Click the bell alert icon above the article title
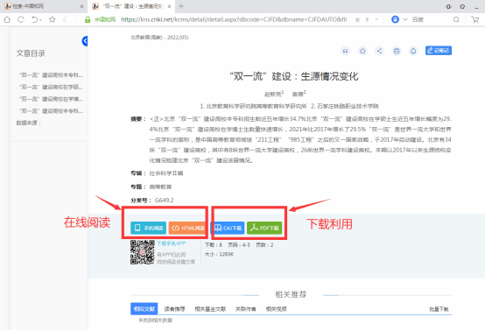Image resolution: width=485 pixels, height=331 pixels. click(x=413, y=51)
